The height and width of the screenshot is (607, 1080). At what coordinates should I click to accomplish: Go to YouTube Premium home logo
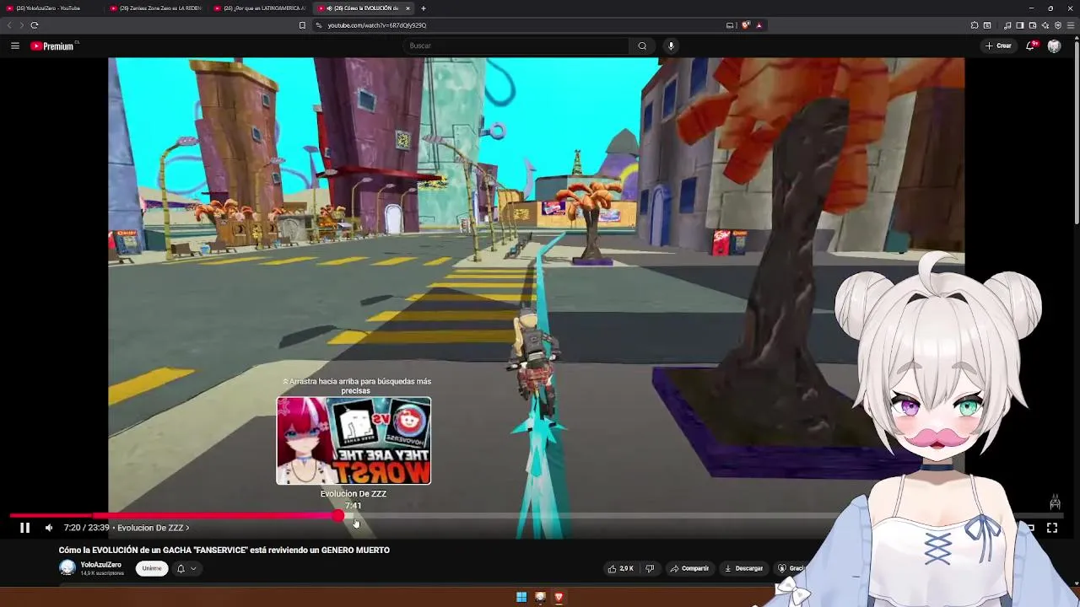coord(54,46)
